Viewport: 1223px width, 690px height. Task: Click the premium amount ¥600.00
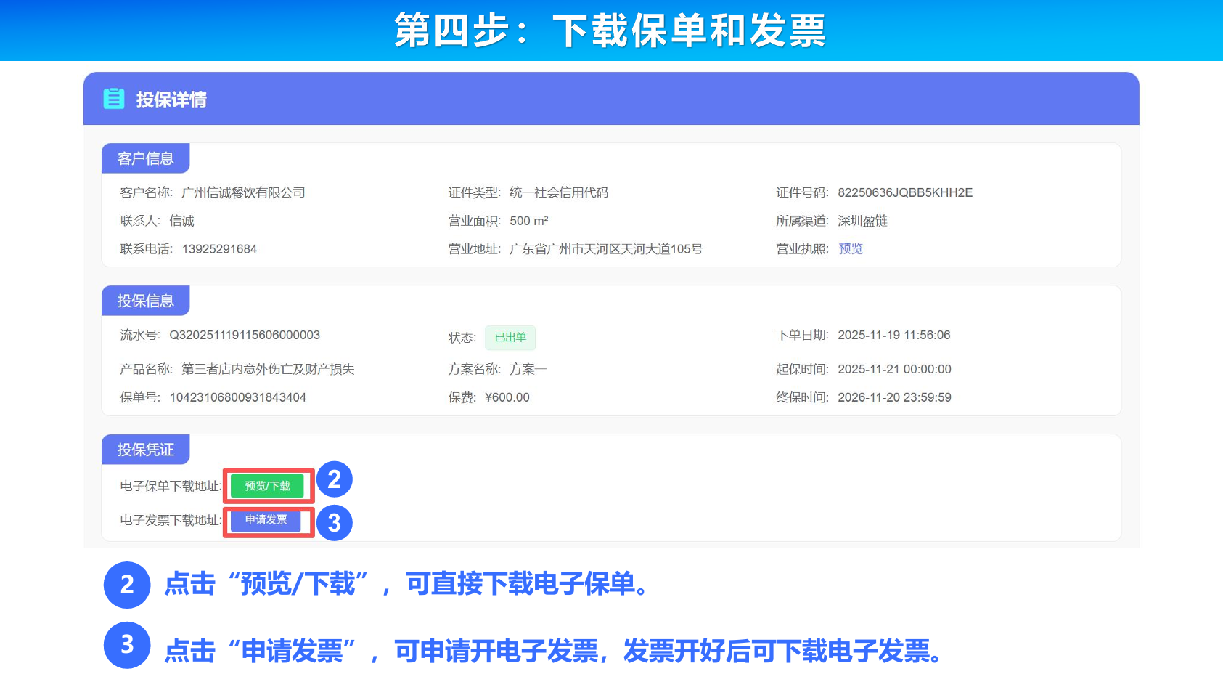(x=507, y=397)
